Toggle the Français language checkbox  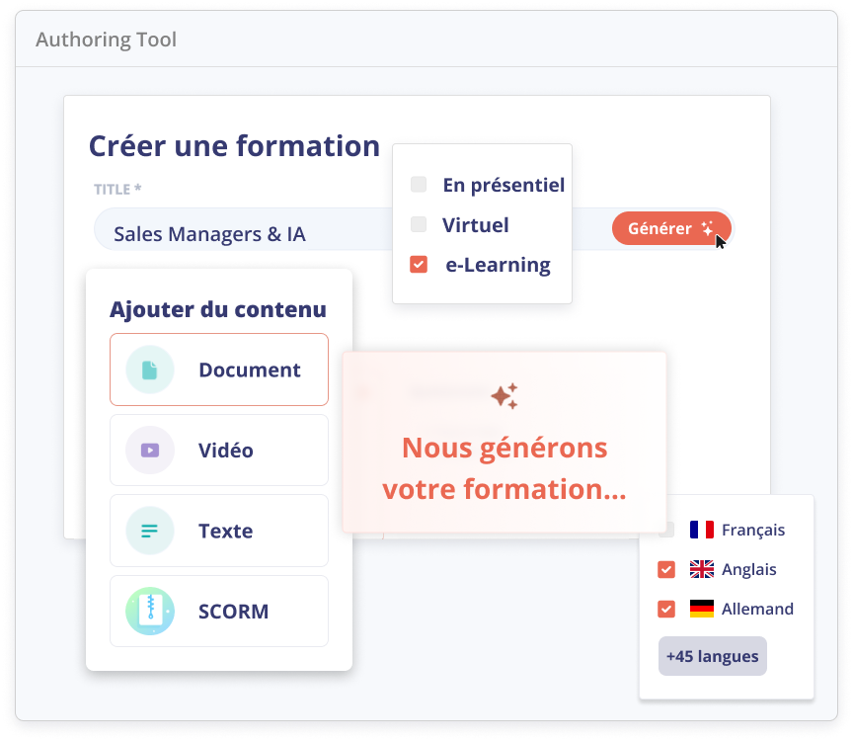(x=666, y=530)
